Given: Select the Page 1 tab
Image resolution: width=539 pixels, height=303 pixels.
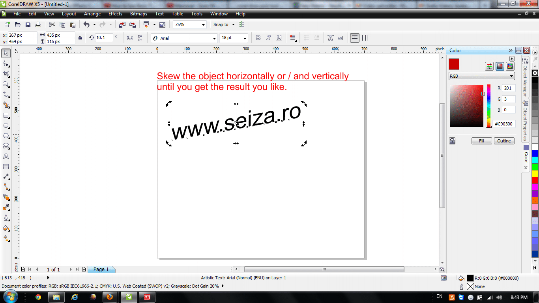Looking at the screenshot, I should coord(101,269).
